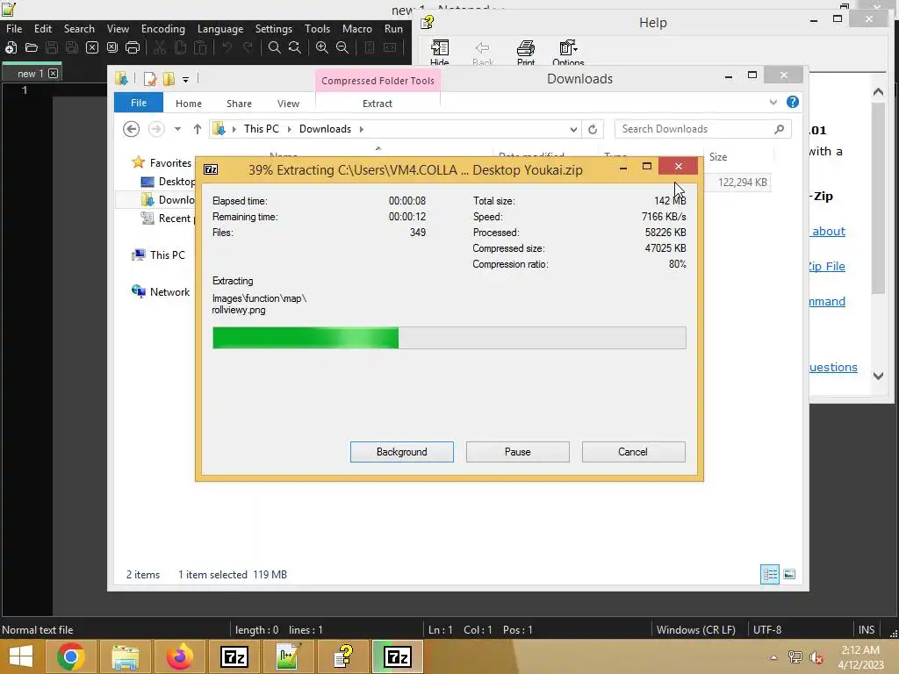Click Zoom Out icon in Notepad++ toolbar
Screen dimensions: 899x674
coord(342,47)
